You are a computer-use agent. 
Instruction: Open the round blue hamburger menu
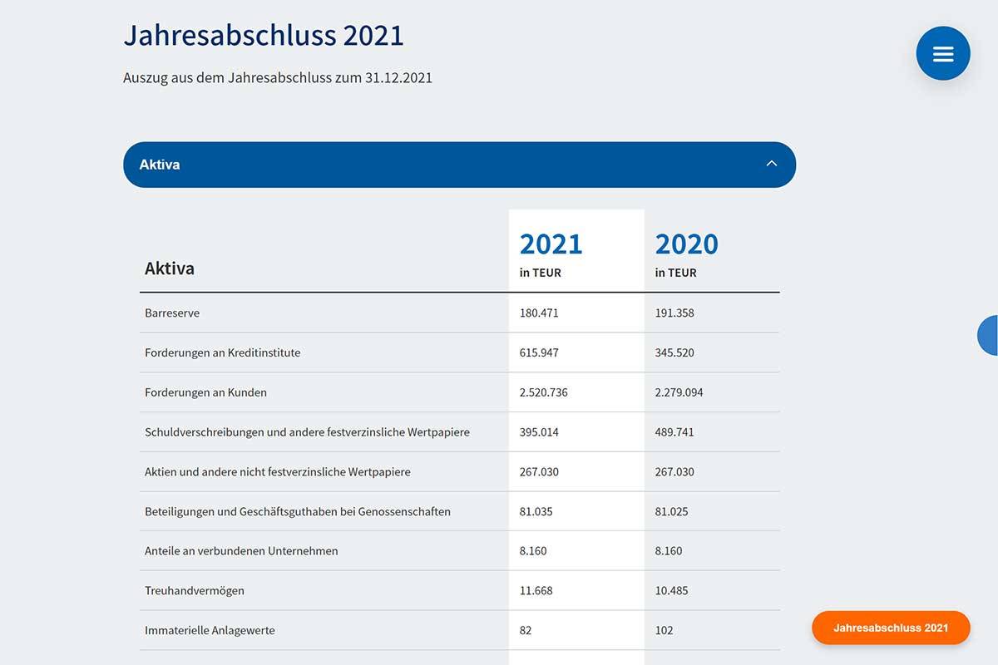pos(943,53)
